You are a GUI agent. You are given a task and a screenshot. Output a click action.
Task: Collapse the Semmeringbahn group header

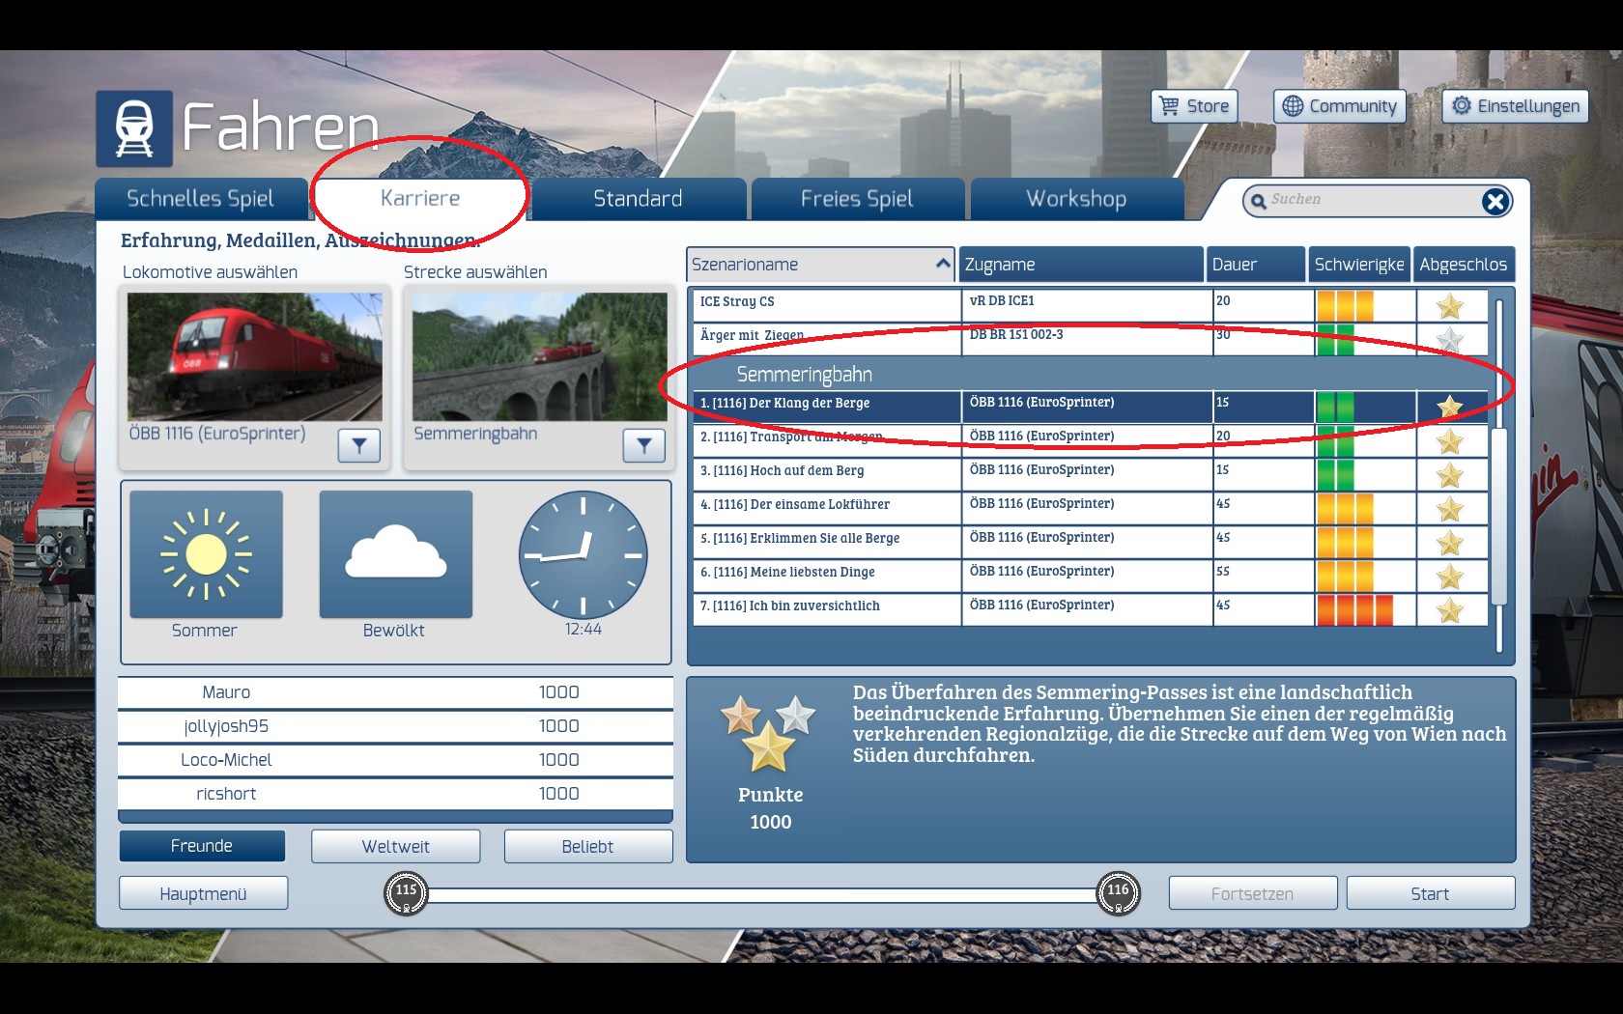(1090, 374)
